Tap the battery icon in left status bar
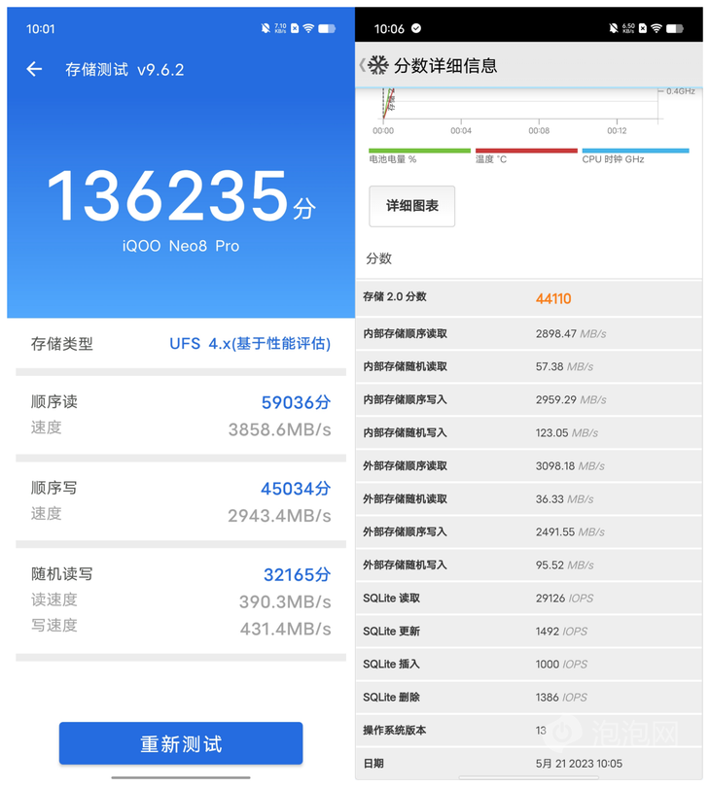Screen dimensions: 710x787 (327, 29)
